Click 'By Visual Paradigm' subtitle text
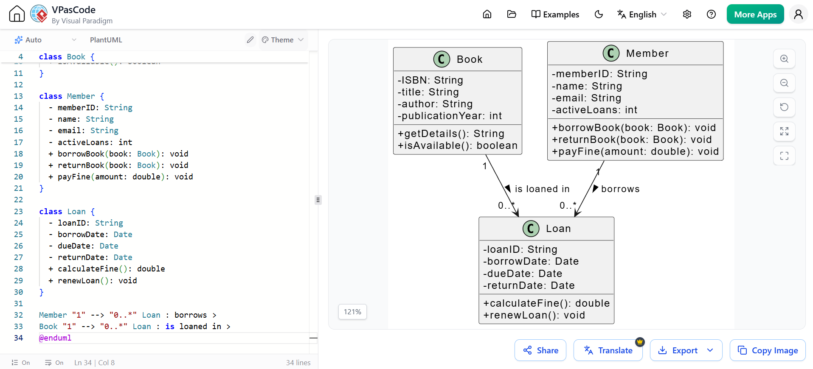The image size is (813, 369). [x=82, y=21]
